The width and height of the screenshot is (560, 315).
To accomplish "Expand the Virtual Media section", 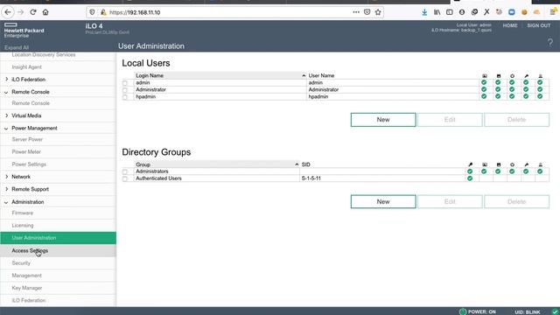I will pos(6,115).
